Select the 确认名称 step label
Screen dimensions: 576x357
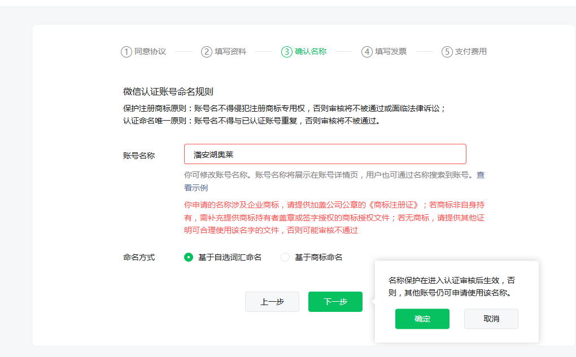point(311,51)
